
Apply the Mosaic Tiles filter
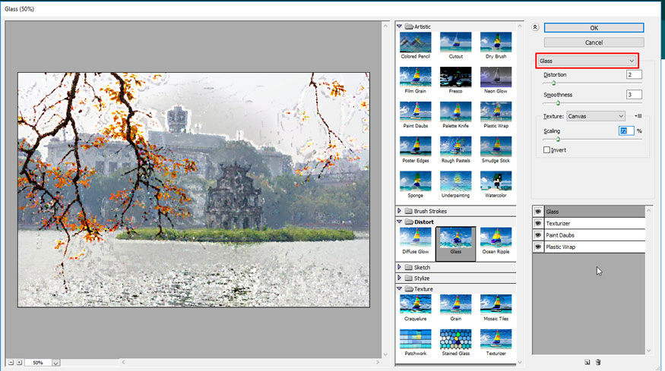(x=496, y=305)
